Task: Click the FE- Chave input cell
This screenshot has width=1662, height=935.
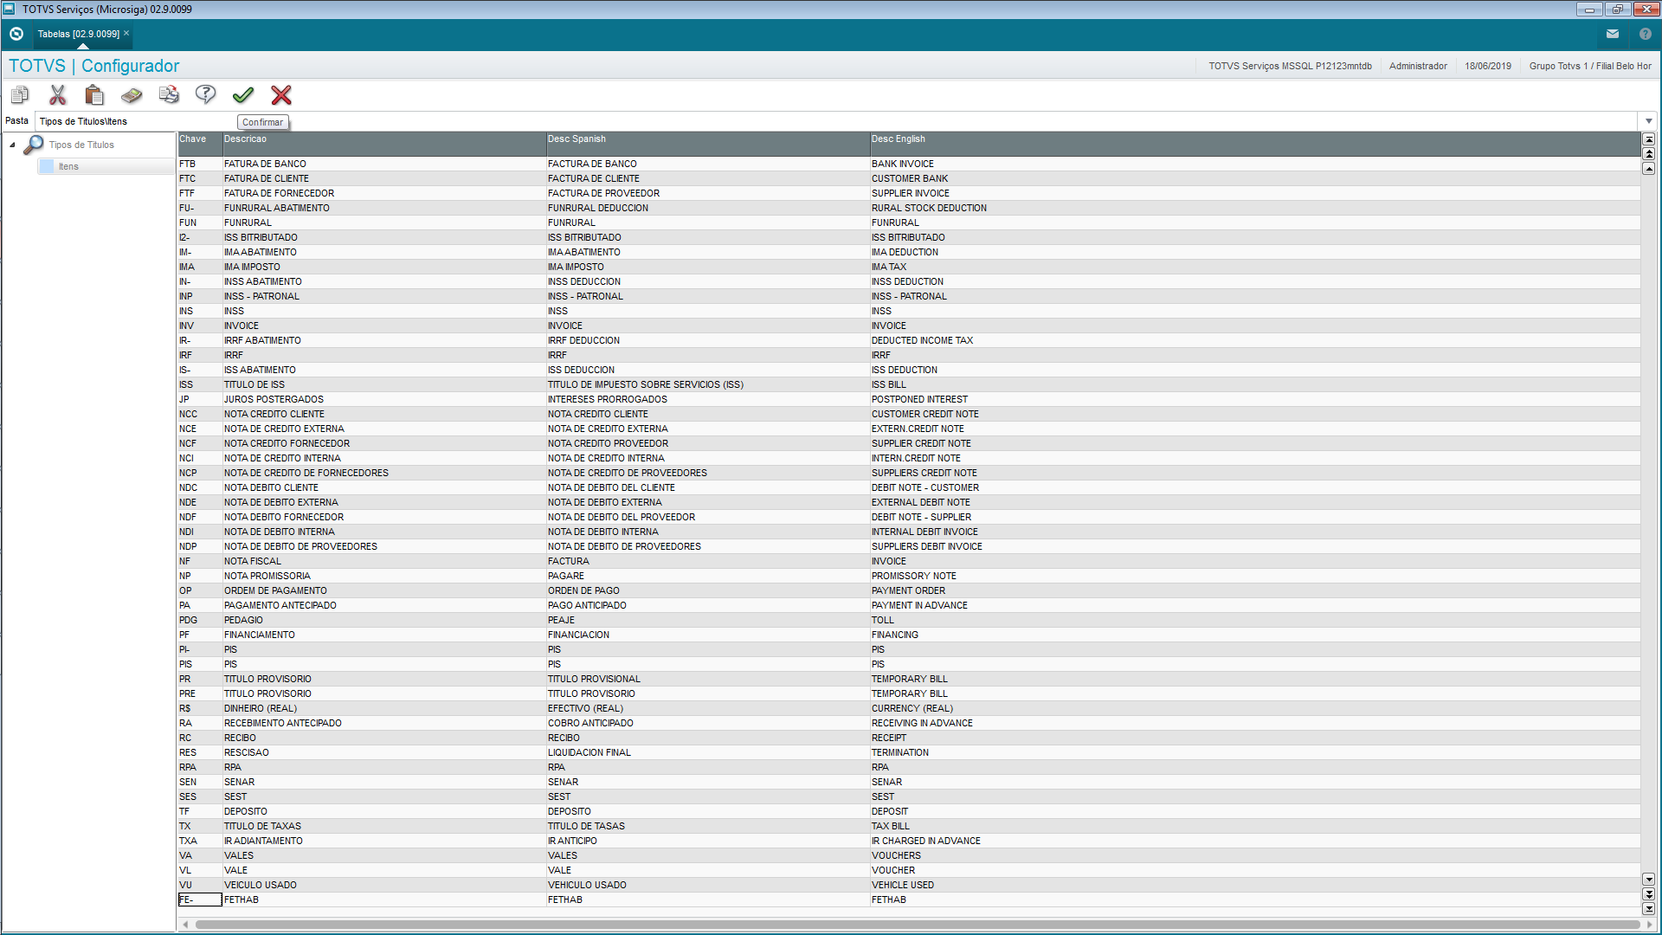Action: tap(200, 900)
